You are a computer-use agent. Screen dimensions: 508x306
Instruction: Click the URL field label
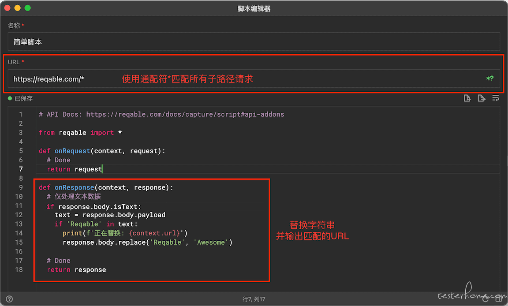14,62
